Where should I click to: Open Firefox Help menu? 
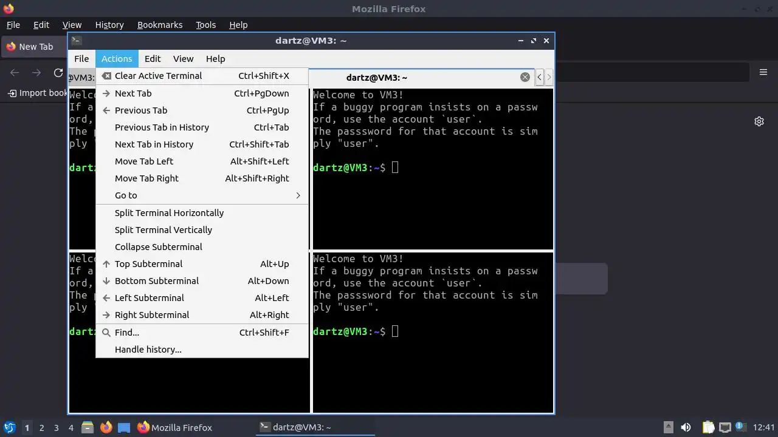tap(238, 25)
